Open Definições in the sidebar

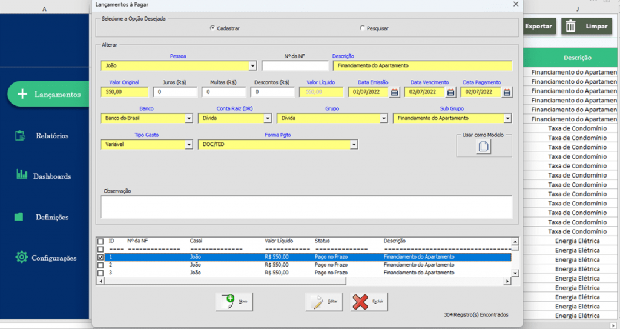[52, 217]
